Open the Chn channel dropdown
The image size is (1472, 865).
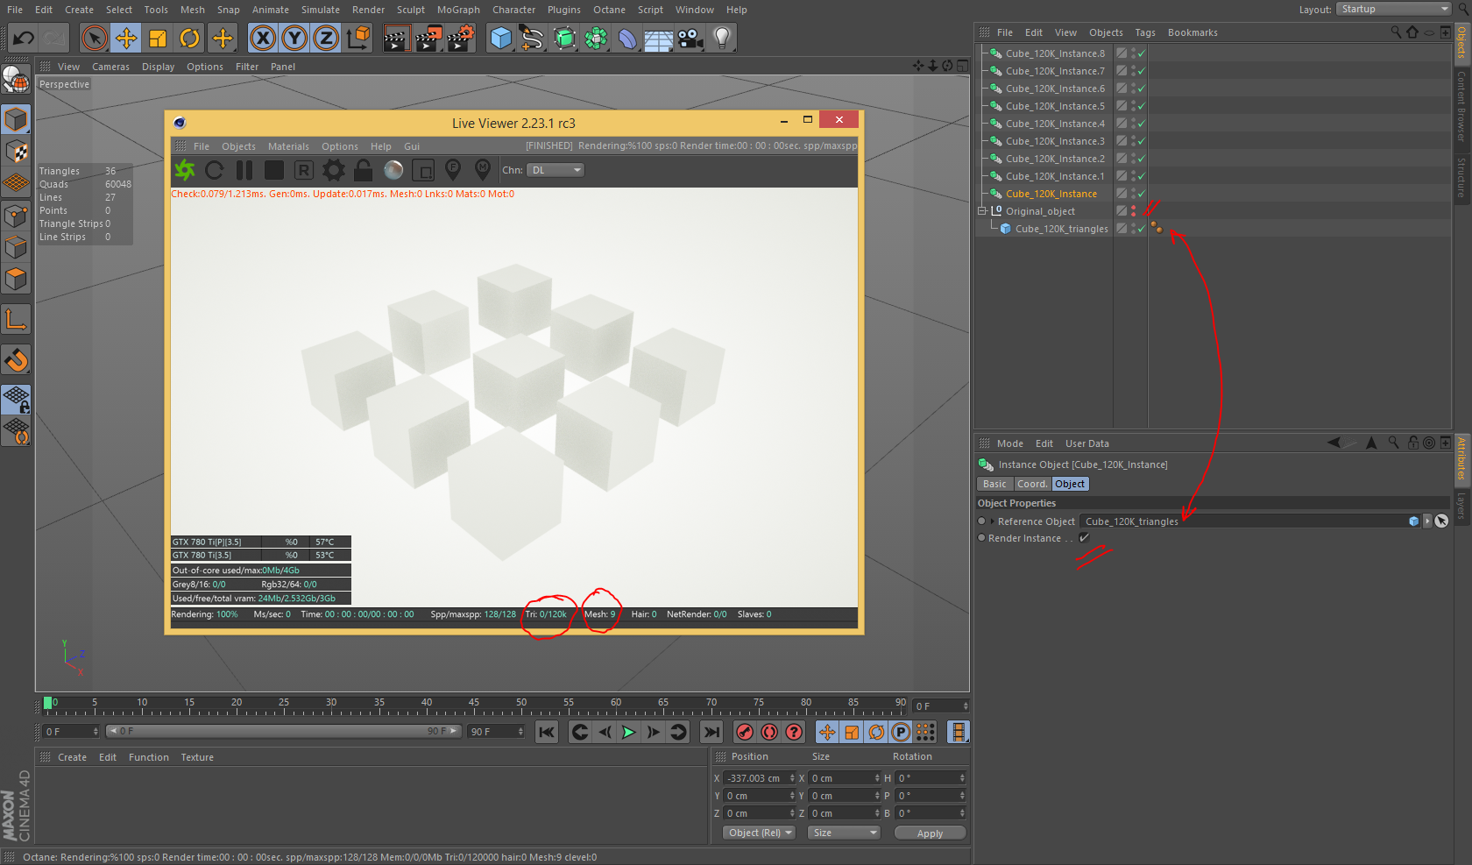(555, 170)
